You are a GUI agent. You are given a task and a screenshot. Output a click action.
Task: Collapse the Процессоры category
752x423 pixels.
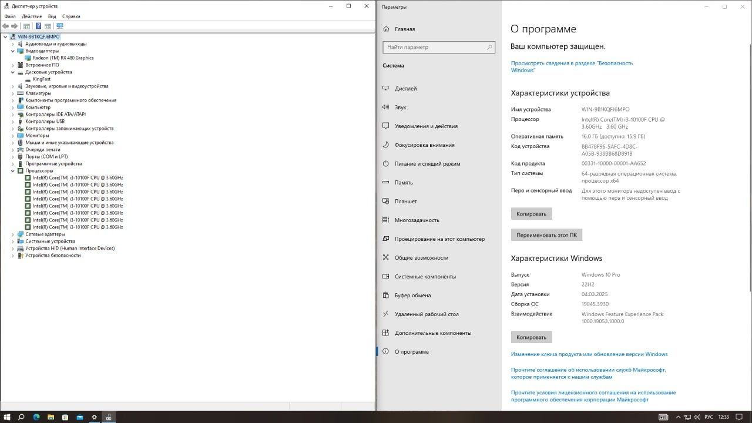point(13,170)
